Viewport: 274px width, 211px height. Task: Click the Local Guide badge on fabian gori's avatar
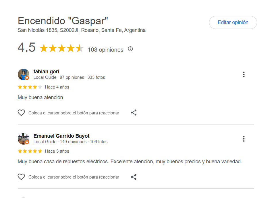[27, 78]
